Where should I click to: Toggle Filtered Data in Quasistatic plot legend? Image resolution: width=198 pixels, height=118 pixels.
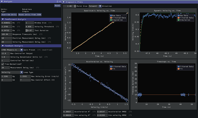(118, 18)
